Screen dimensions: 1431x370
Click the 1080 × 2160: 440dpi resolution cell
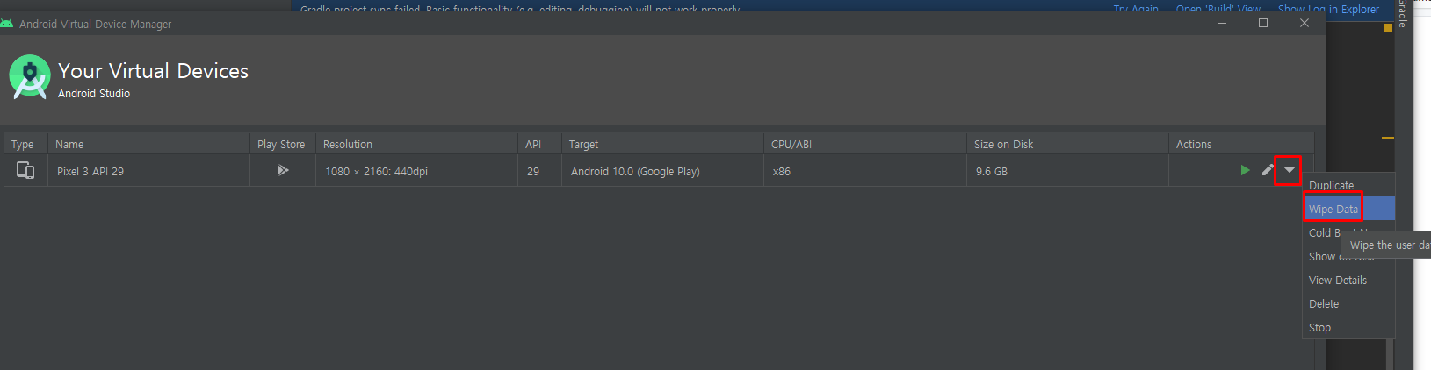[x=416, y=171]
